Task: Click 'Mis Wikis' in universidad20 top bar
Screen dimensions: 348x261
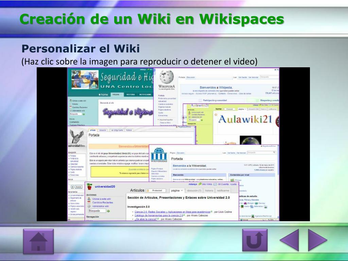Action: 207,184
